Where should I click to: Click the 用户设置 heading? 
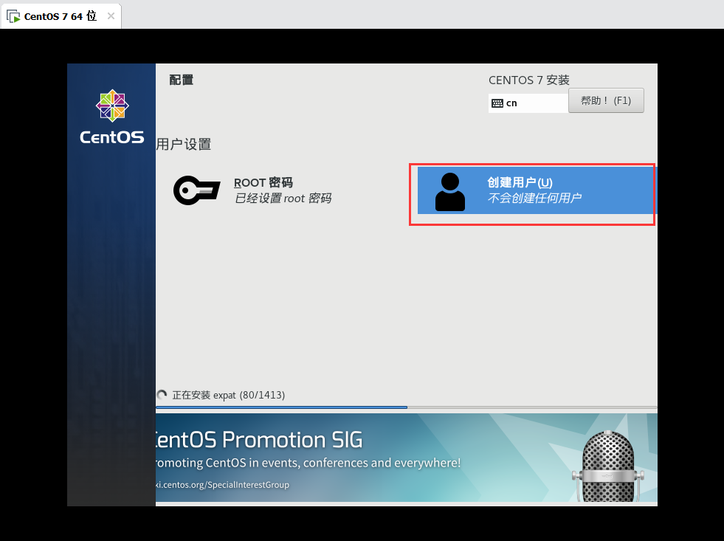coord(184,145)
